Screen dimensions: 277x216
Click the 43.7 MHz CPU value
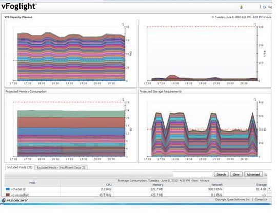tap(105, 195)
